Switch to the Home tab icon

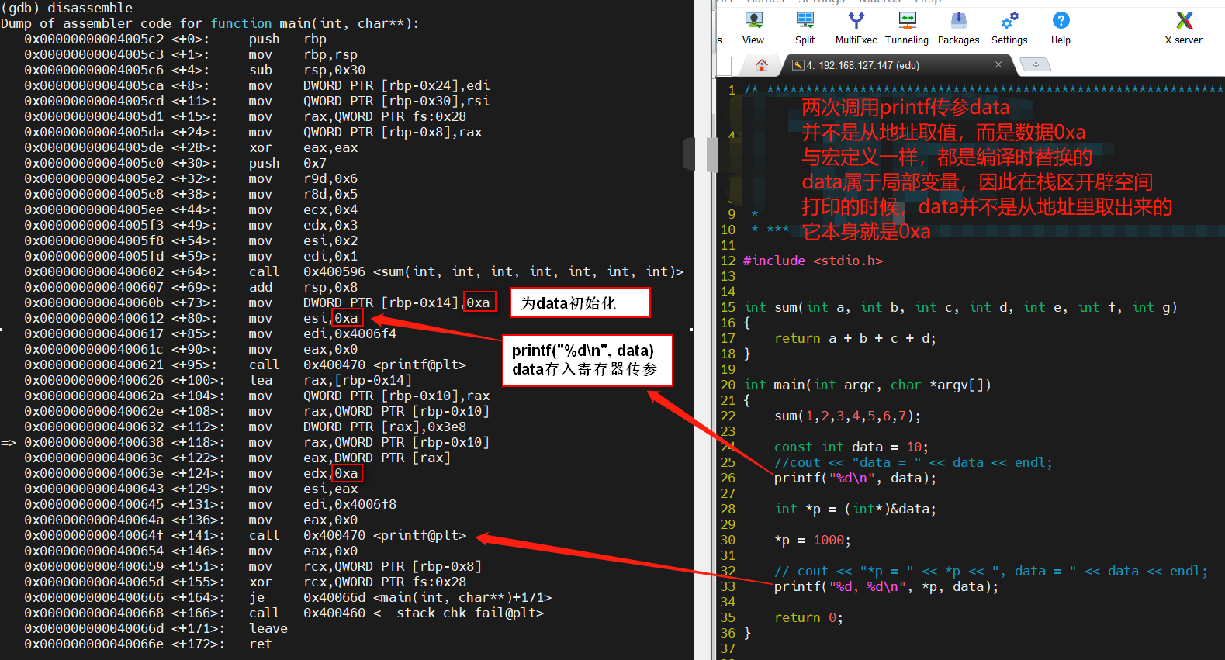coord(762,65)
